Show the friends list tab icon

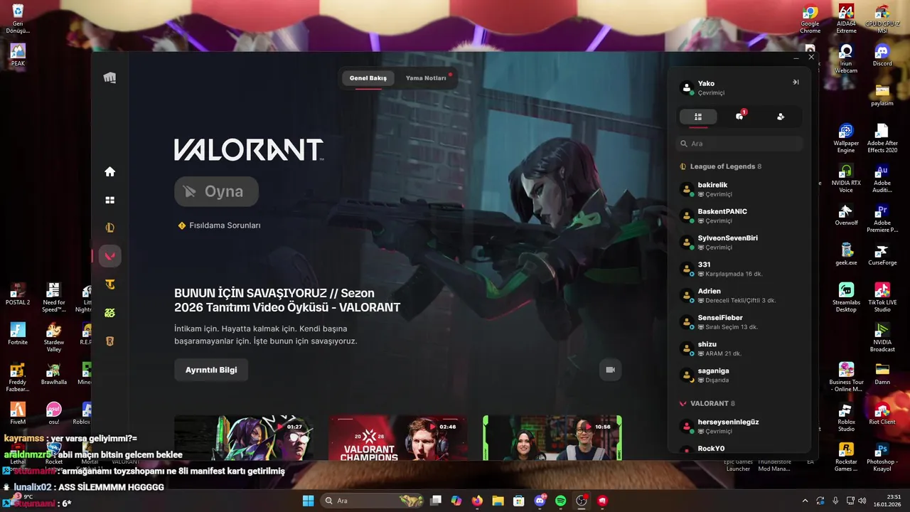[698, 117]
